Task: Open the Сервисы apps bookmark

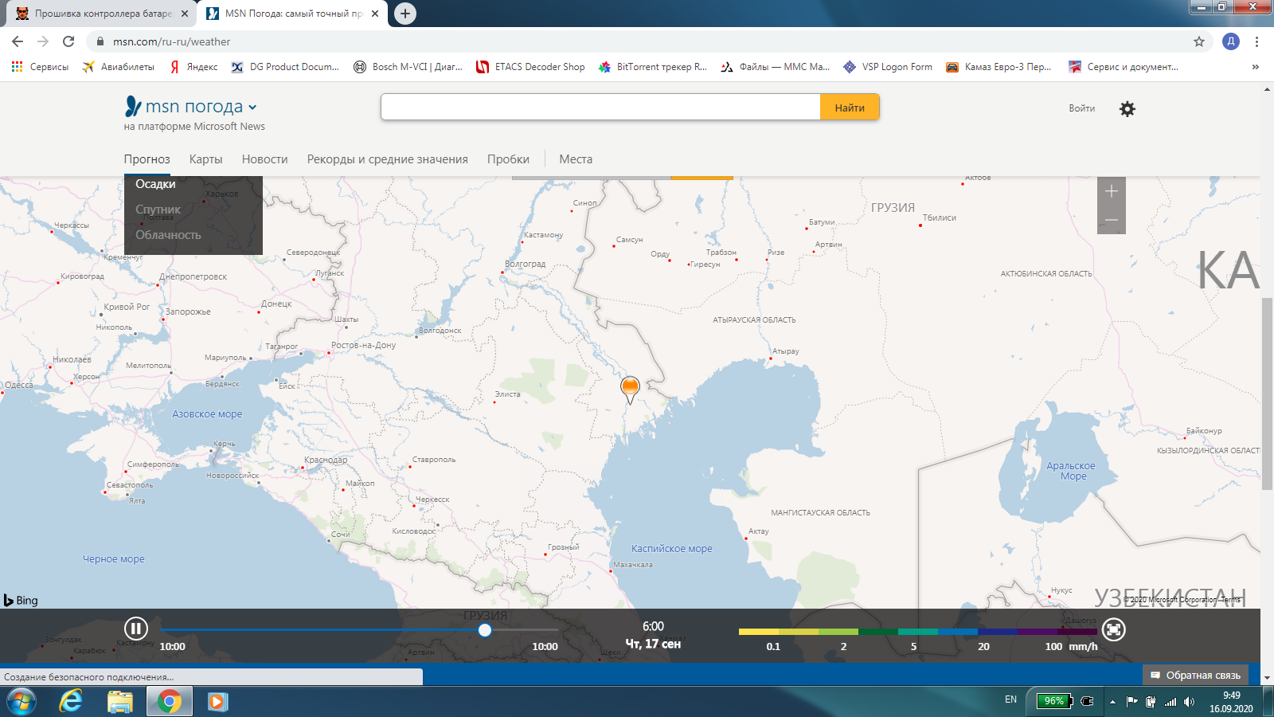Action: coord(40,67)
